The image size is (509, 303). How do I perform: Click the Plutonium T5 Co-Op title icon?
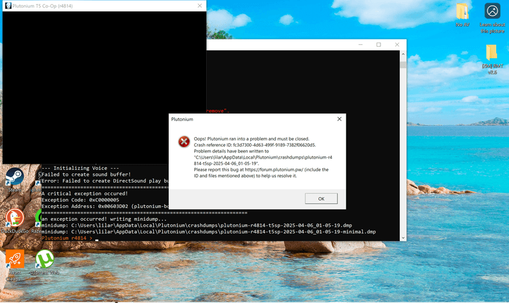tap(8, 6)
